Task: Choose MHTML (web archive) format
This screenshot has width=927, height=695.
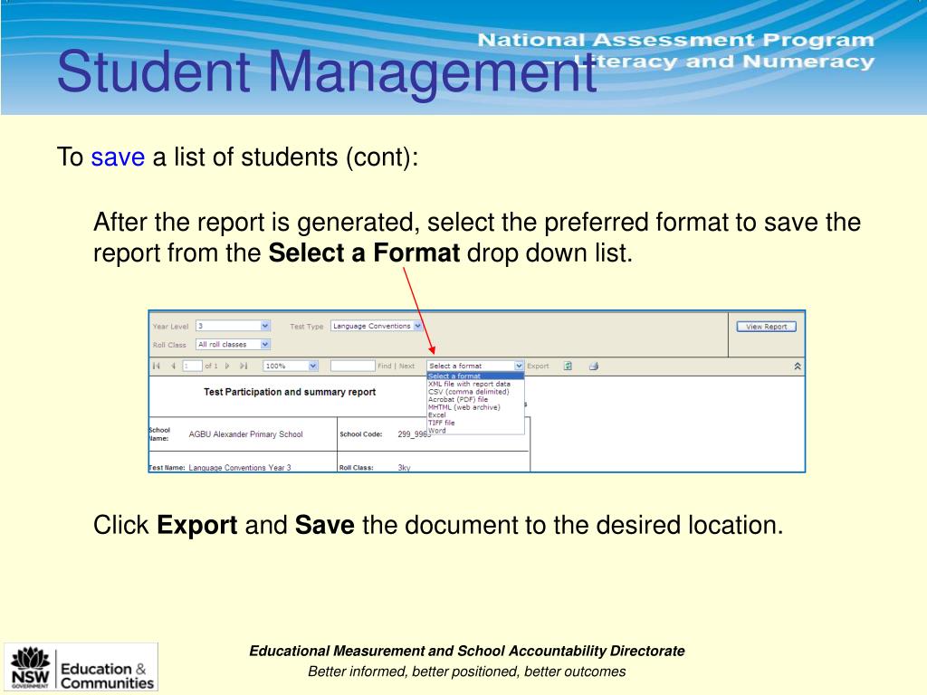Action: [464, 407]
